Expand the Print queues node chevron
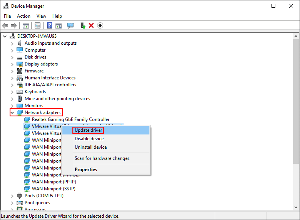300x220 pixels. point(12,203)
